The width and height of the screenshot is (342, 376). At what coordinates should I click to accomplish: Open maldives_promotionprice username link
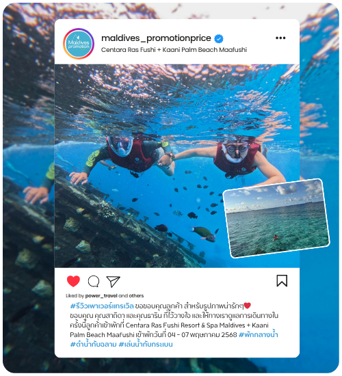[x=156, y=38]
